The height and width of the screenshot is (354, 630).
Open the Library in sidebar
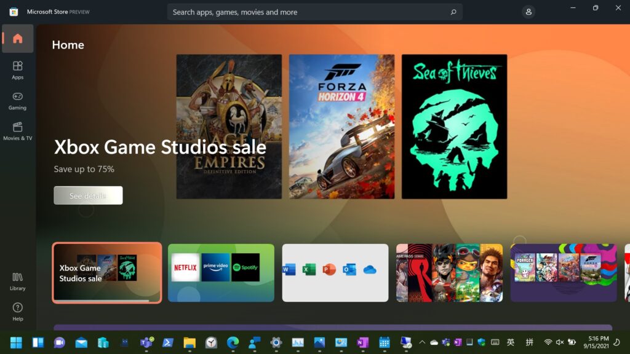[17, 281]
